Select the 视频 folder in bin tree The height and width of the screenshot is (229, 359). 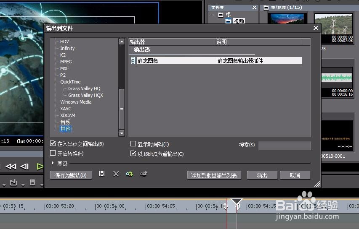click(239, 21)
